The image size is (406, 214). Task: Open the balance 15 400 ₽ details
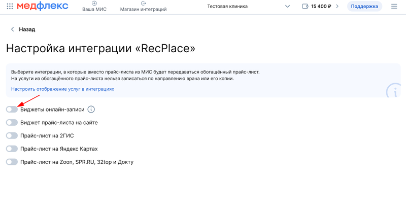321,6
